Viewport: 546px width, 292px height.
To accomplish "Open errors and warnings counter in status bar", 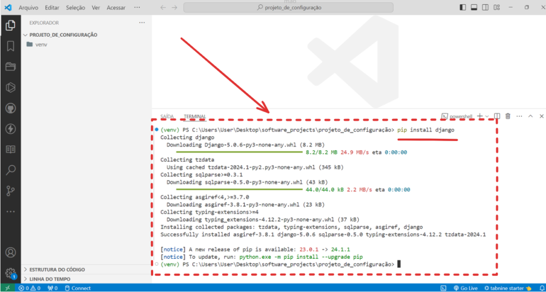I will pos(30,288).
